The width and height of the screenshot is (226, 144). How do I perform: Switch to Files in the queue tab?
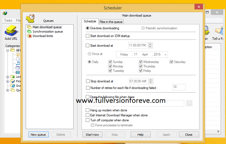pos(111,22)
